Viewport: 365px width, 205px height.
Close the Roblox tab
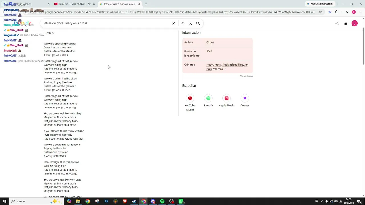pyautogui.click(x=48, y=4)
